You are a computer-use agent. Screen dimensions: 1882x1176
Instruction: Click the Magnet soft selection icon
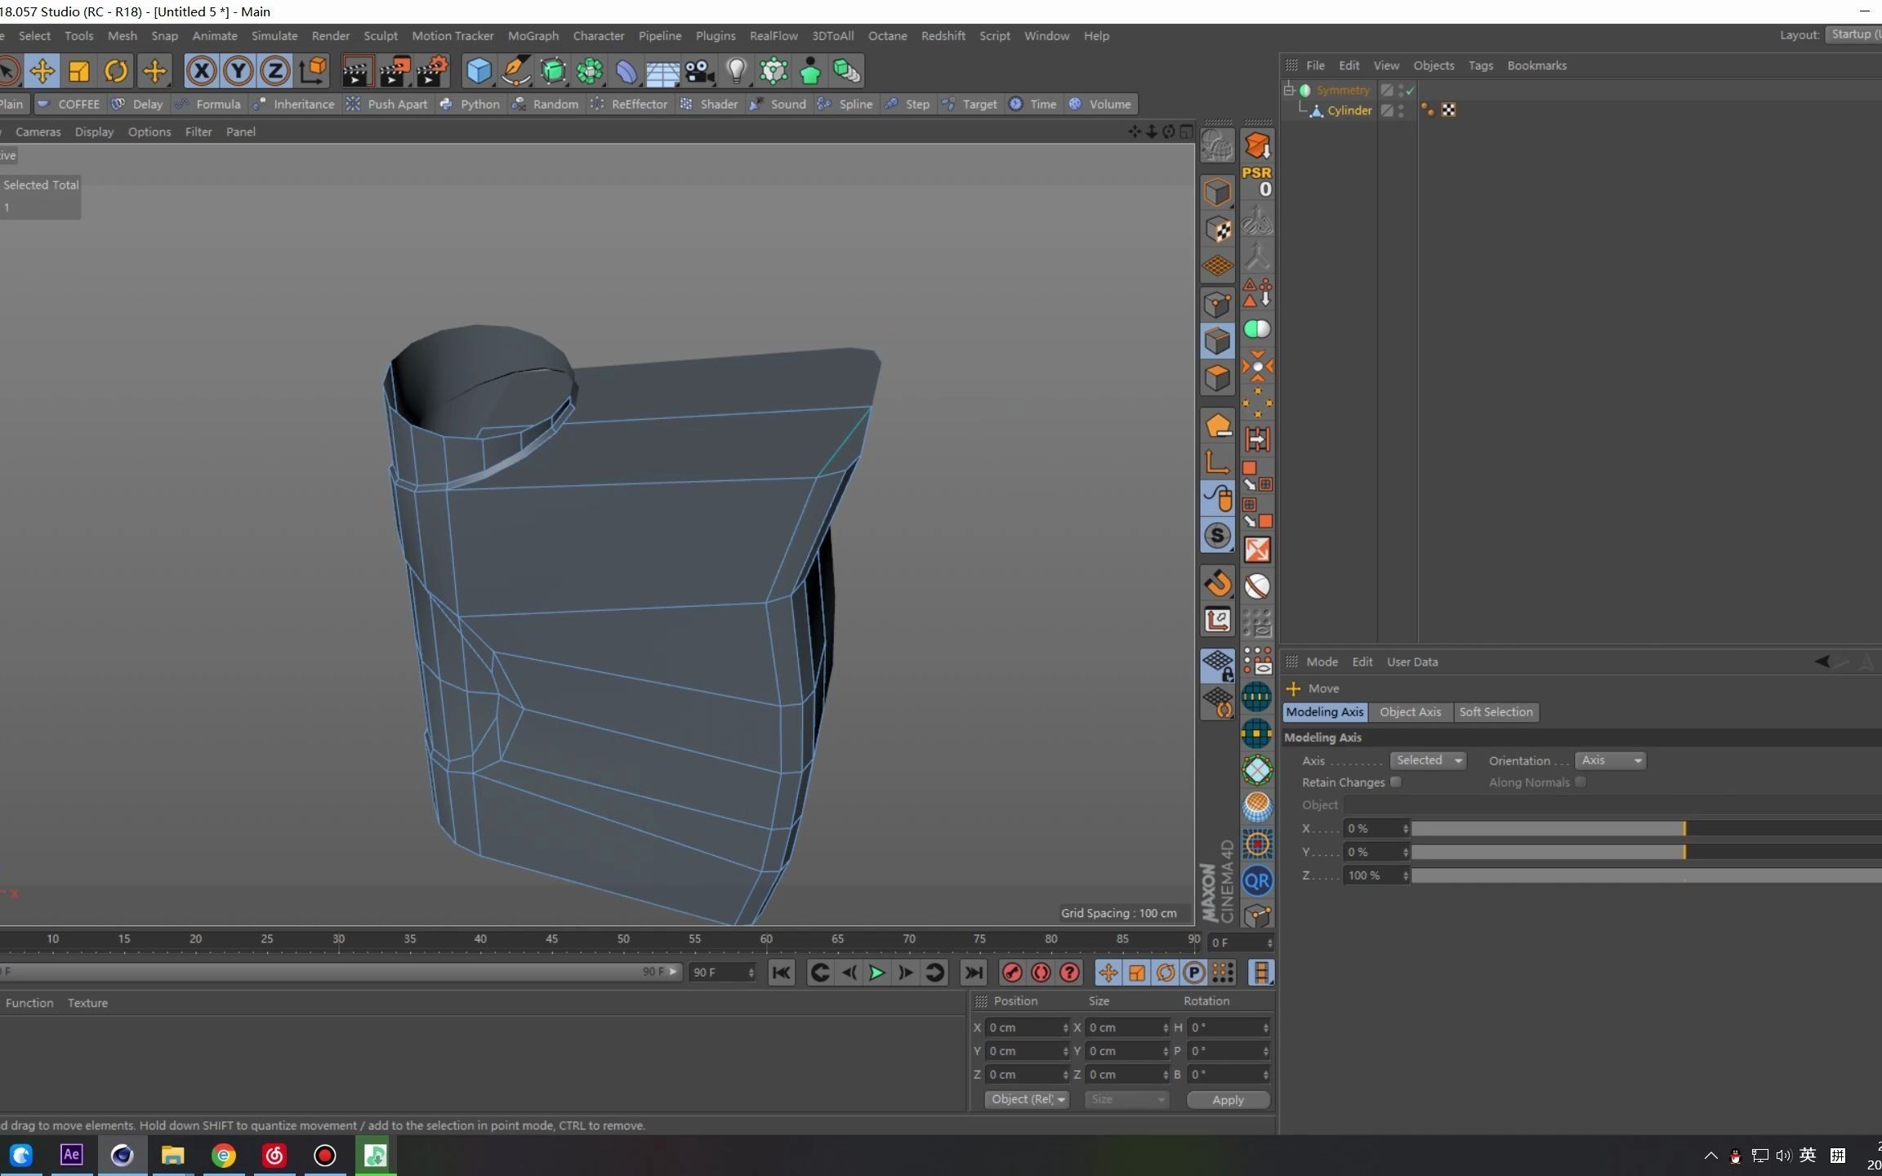(1215, 584)
